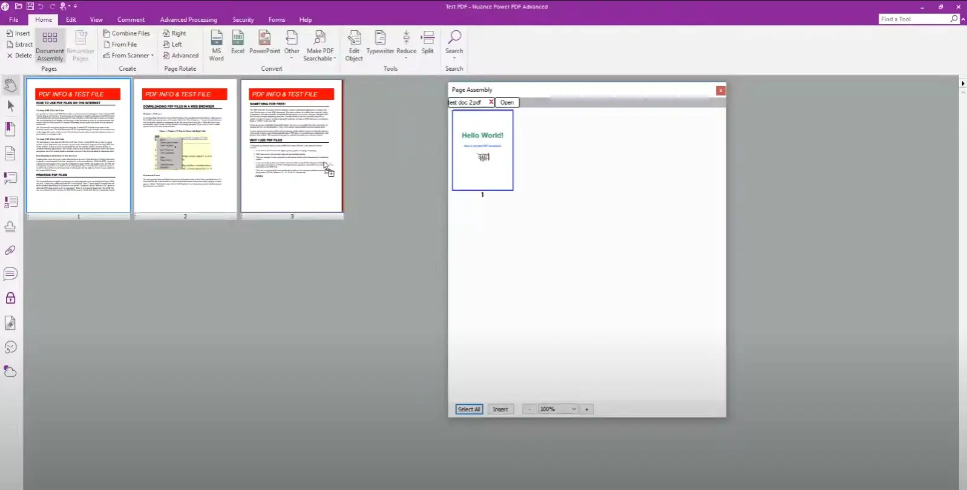This screenshot has width=967, height=490.
Task: Click the Find a Tool search box
Action: [x=914, y=19]
